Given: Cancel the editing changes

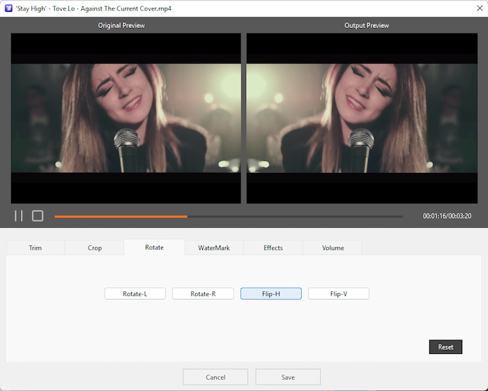Looking at the screenshot, I should click(215, 377).
